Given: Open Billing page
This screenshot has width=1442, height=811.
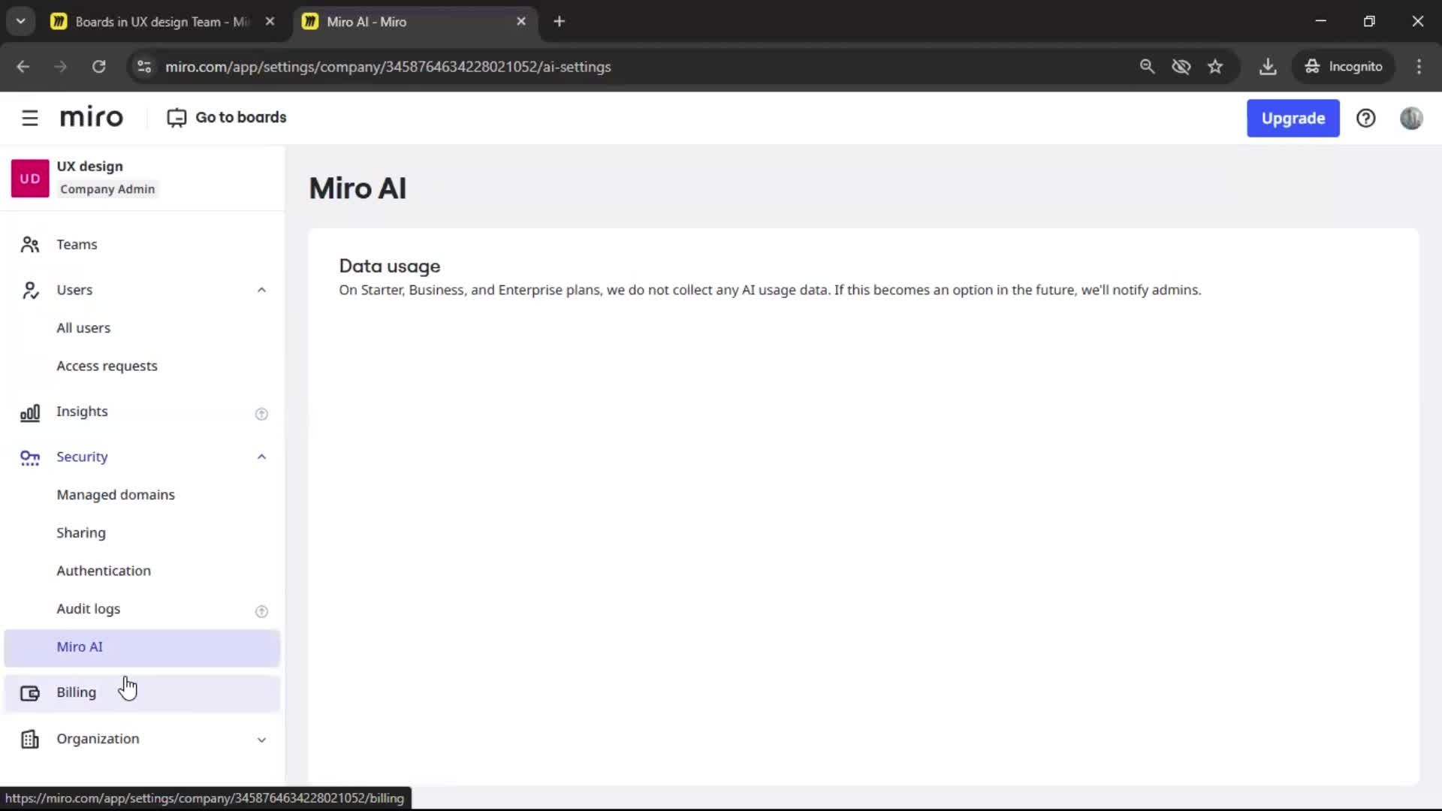Looking at the screenshot, I should coord(142,693).
